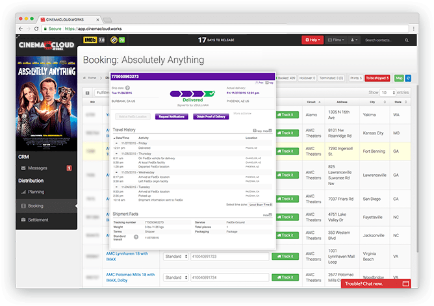Collapse the 11/27/2015 Friday travel history group
This screenshot has height=306, width=434.
(116, 142)
